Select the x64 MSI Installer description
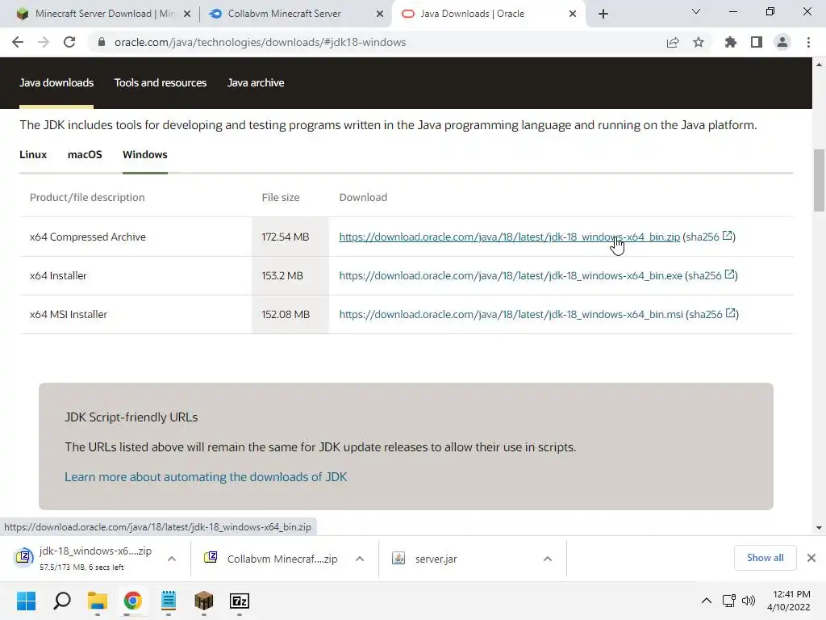Viewport: 826px width, 620px height. pos(69,314)
